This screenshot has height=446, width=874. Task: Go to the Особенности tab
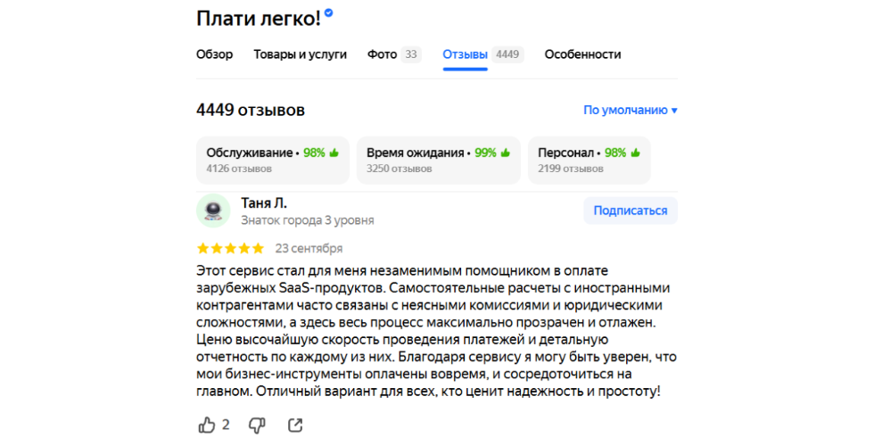tap(582, 54)
